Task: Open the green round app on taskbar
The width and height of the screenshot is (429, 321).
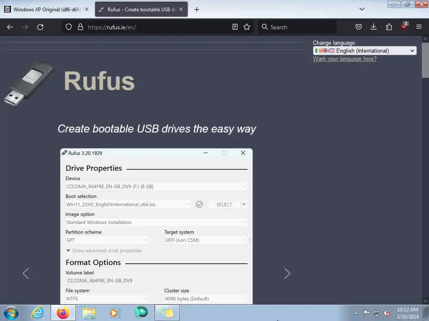Action: (x=141, y=313)
